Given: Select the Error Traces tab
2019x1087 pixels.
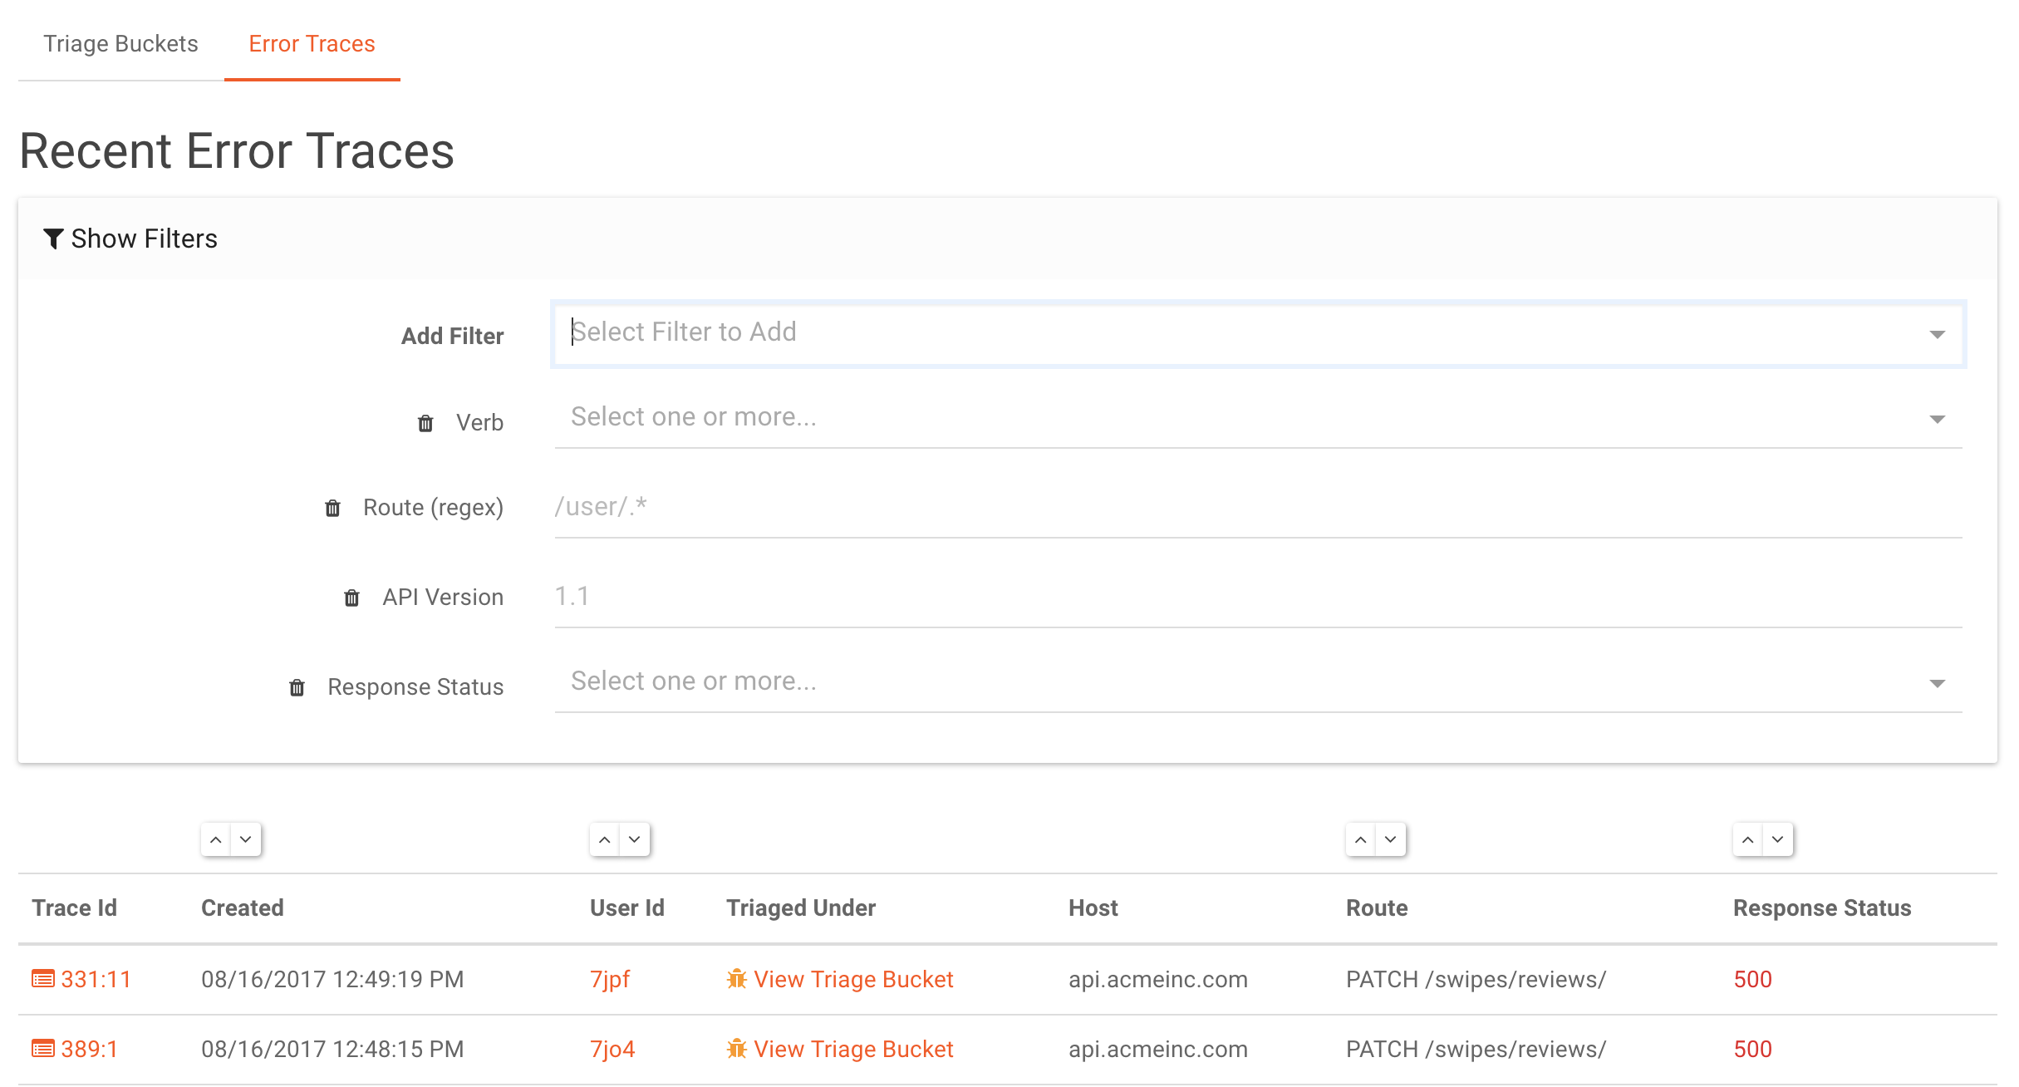Looking at the screenshot, I should pyautogui.click(x=312, y=43).
